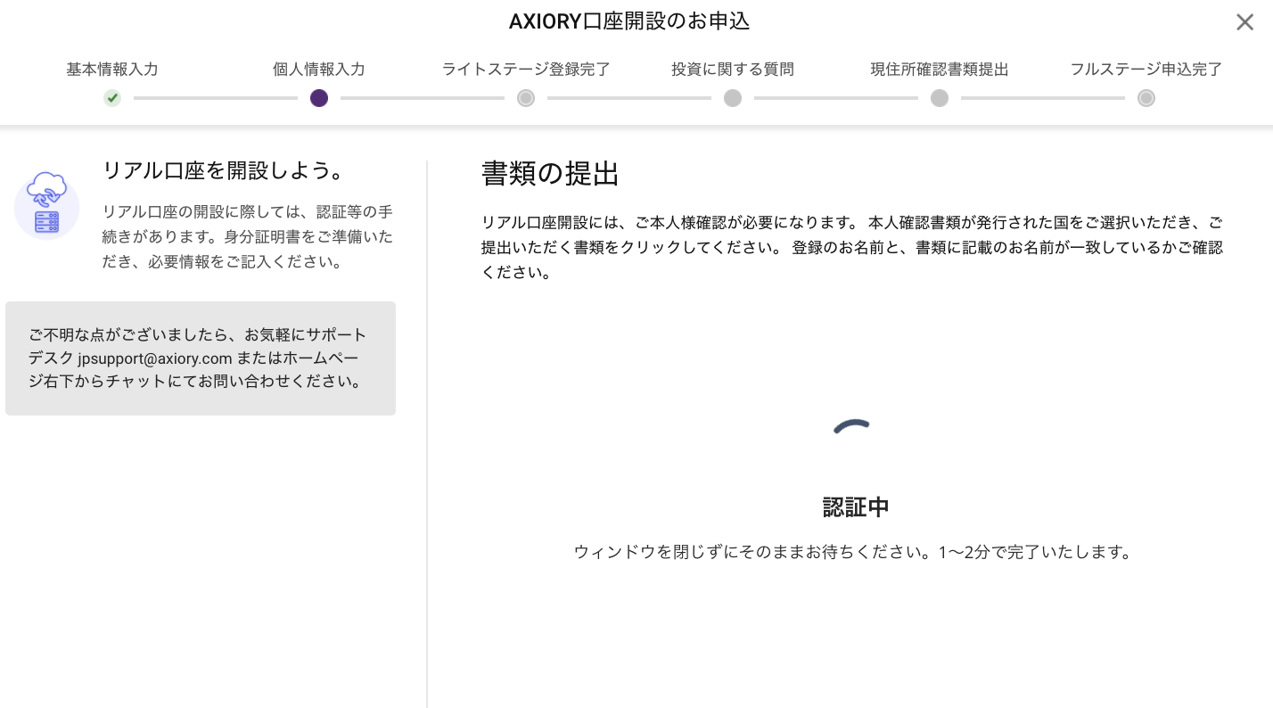The height and width of the screenshot is (708, 1273).
Task: Click the purple step dot under 個人情報入力
Action: [319, 98]
